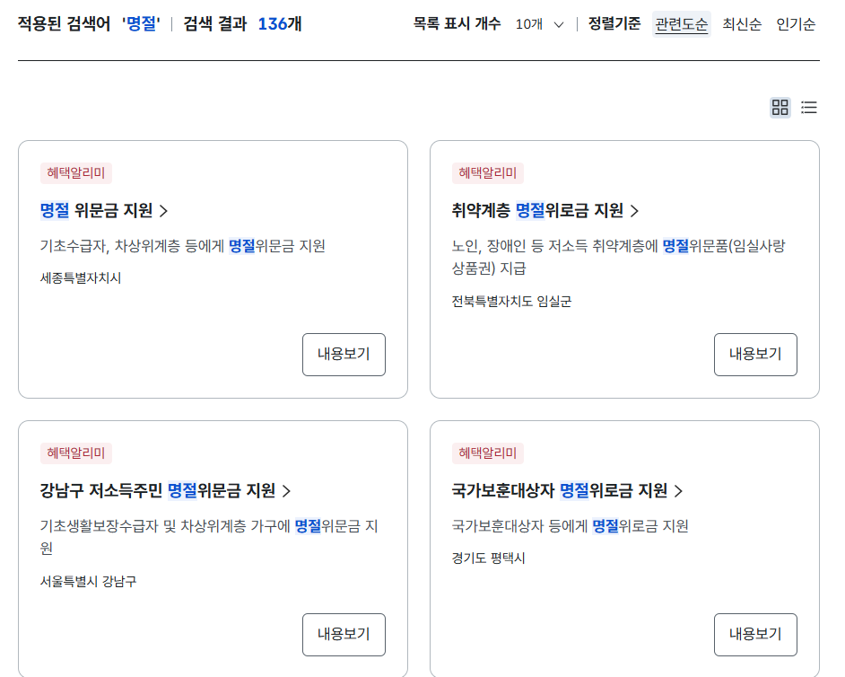Sort results by 인기순
The image size is (845, 677).
[x=796, y=24]
